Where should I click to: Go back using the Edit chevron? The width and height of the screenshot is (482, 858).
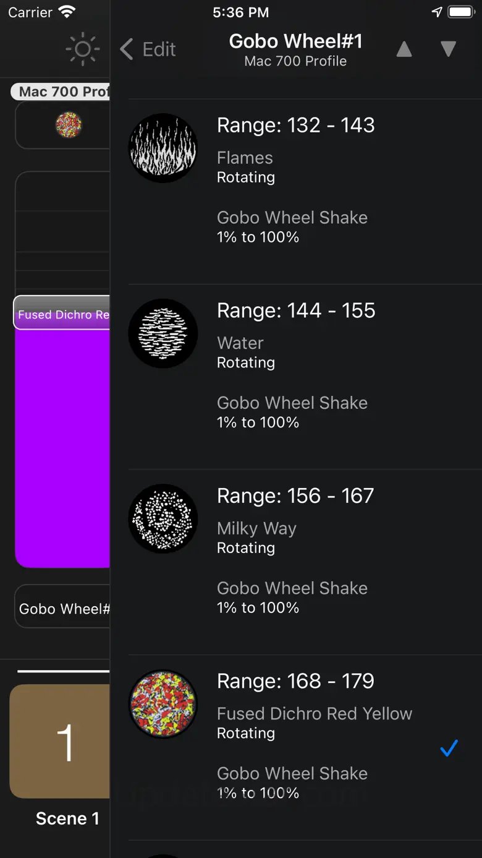pyautogui.click(x=148, y=49)
